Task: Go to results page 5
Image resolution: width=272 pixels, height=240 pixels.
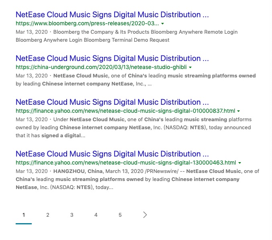Action: pos(120,215)
